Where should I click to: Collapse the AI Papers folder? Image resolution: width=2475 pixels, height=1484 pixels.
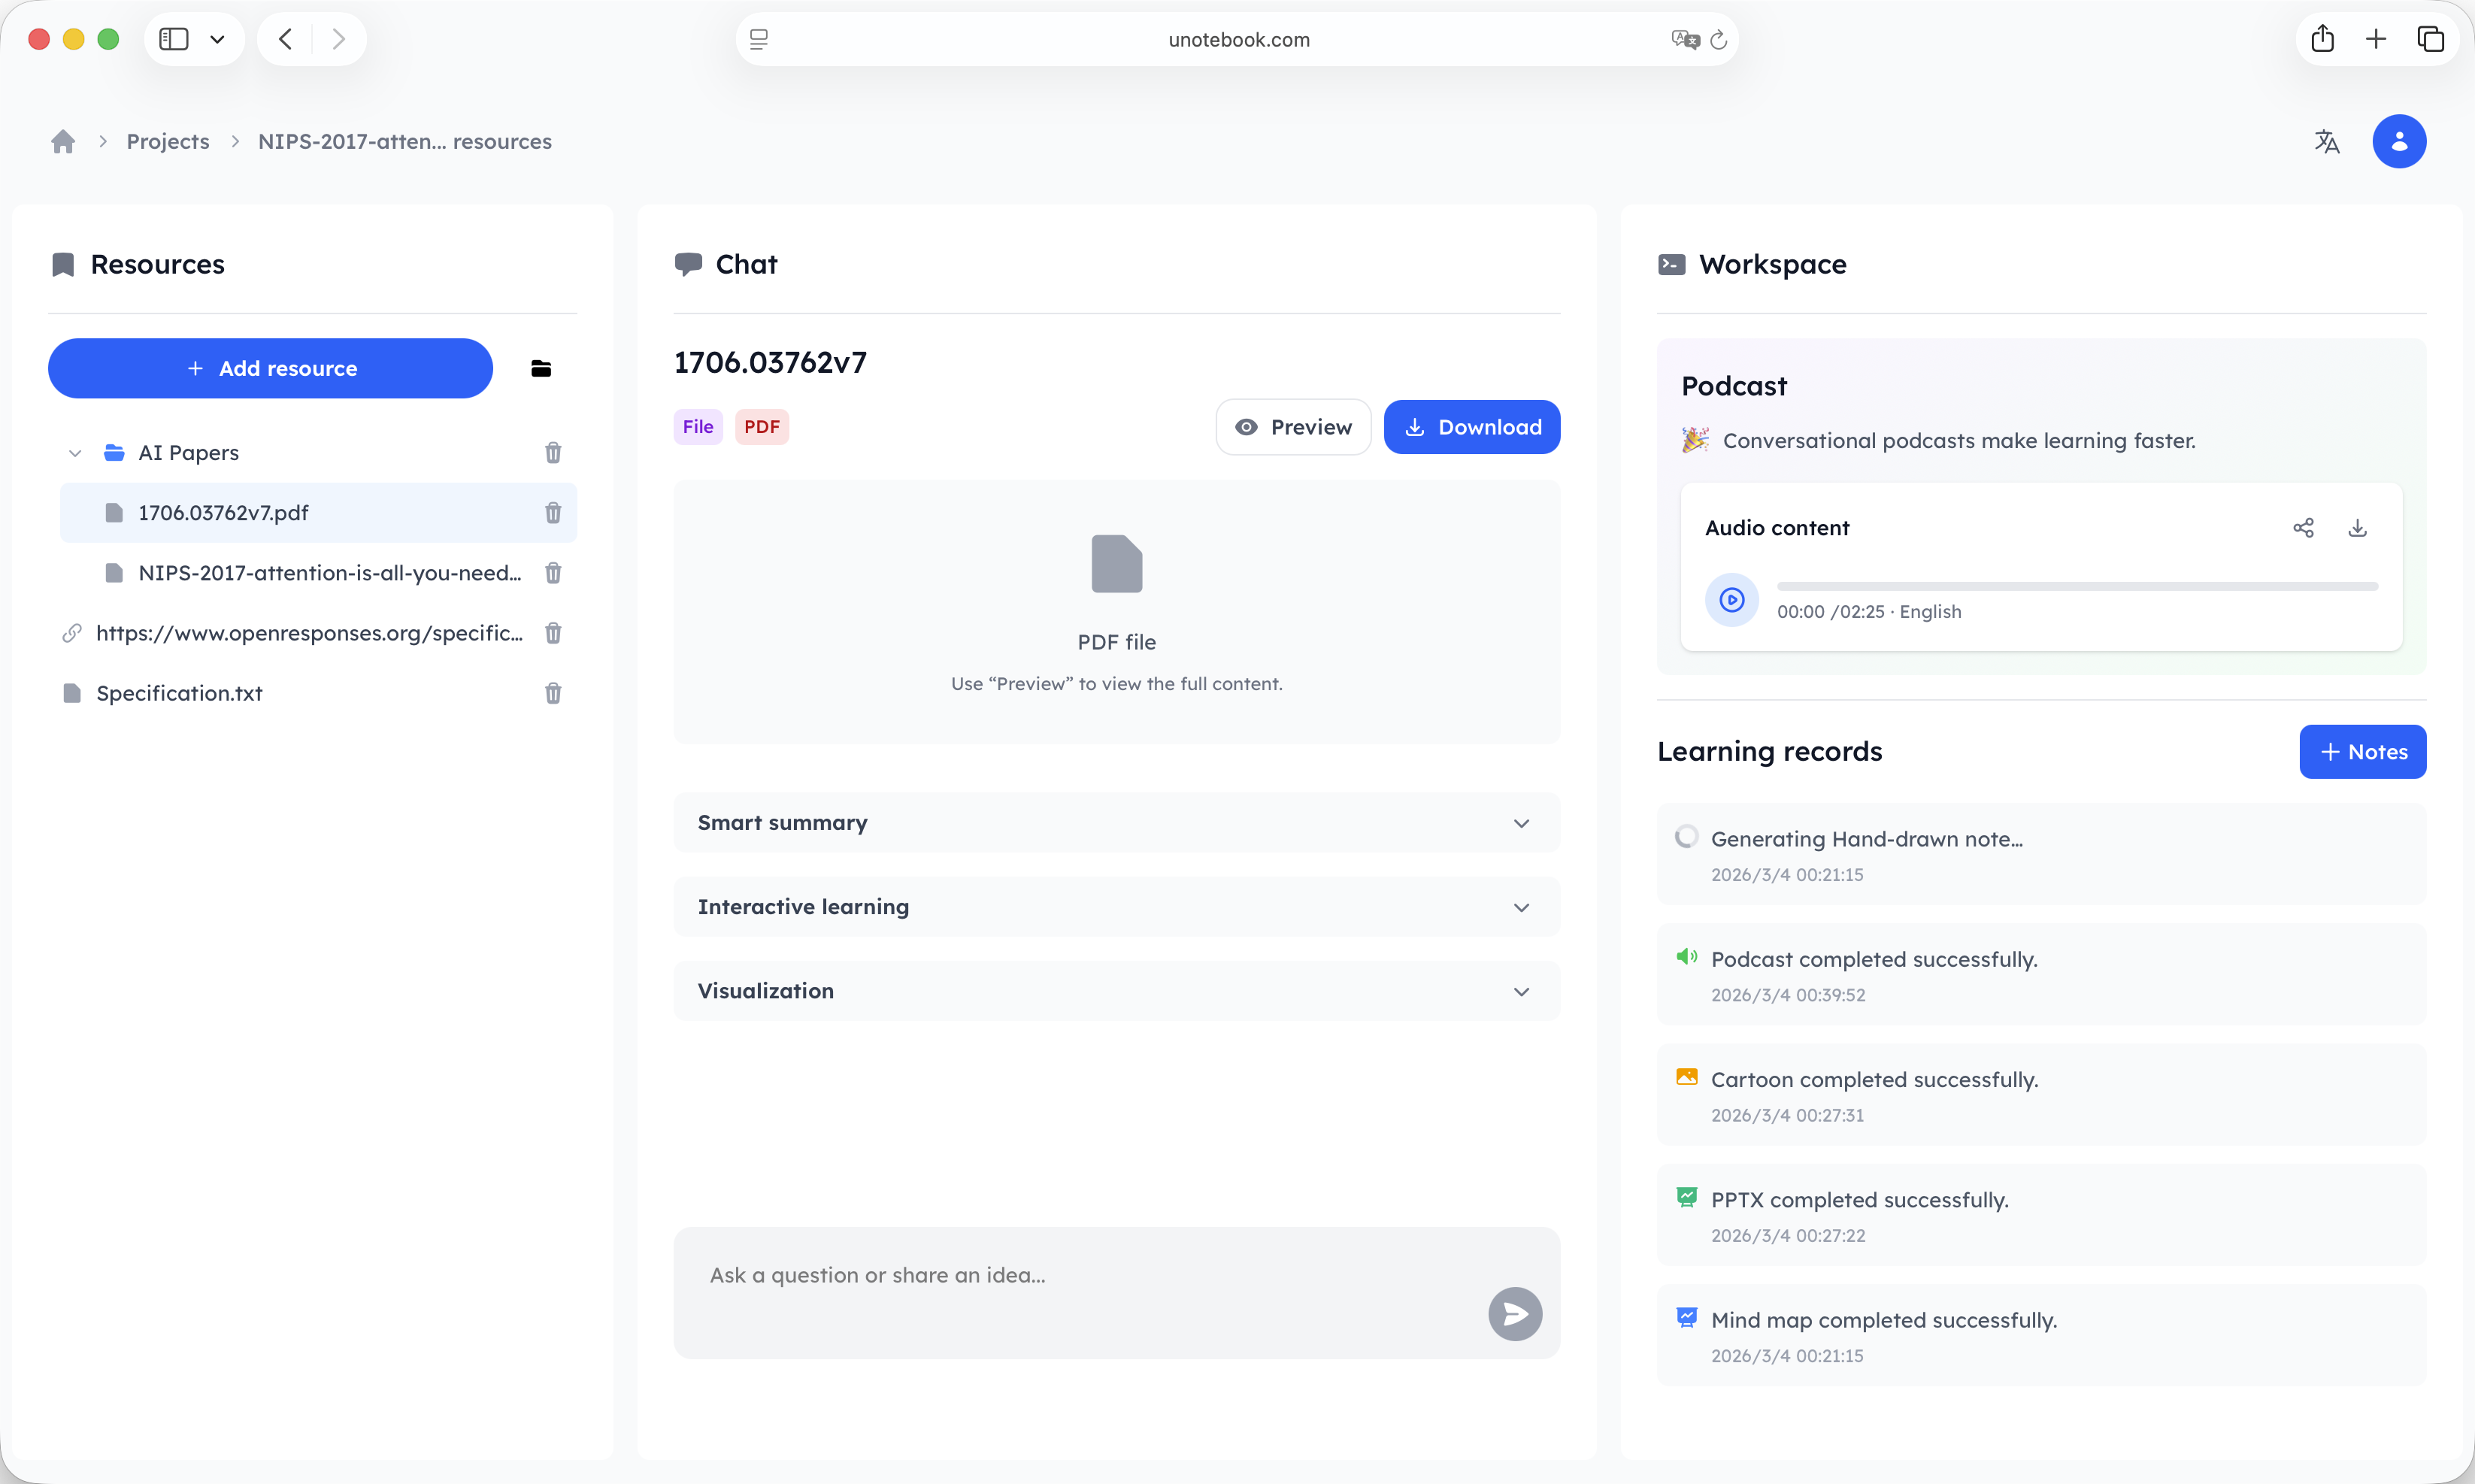coord(75,452)
